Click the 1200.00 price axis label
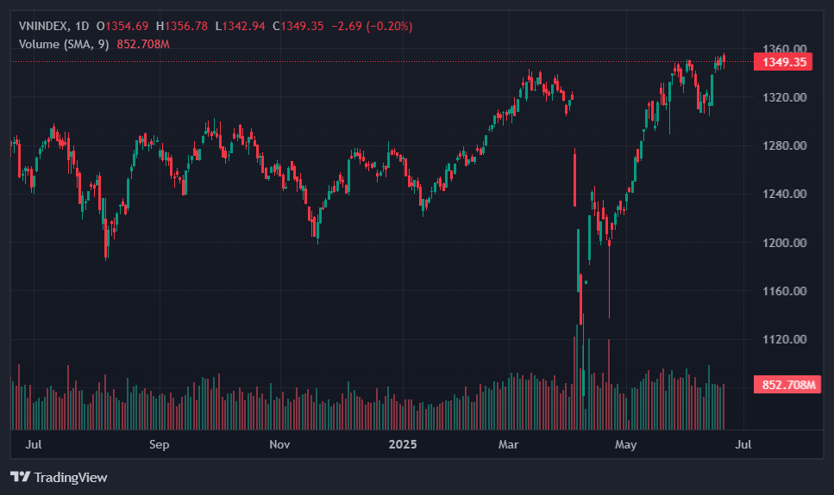This screenshot has height=495, width=834. [785, 243]
